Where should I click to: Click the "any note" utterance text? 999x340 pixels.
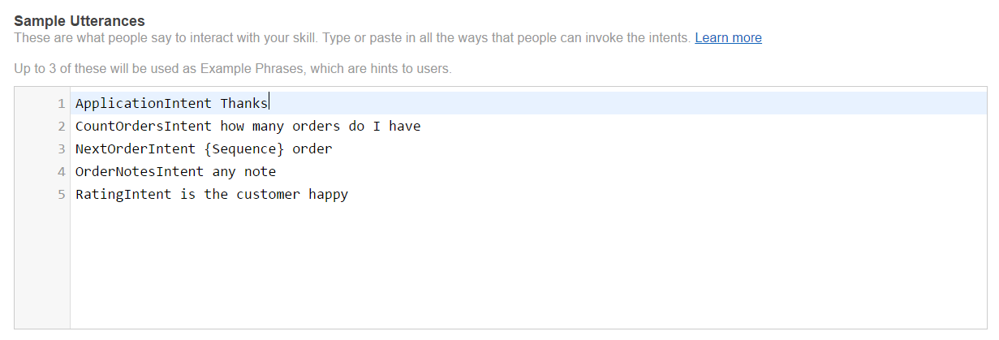pyautogui.click(x=243, y=172)
